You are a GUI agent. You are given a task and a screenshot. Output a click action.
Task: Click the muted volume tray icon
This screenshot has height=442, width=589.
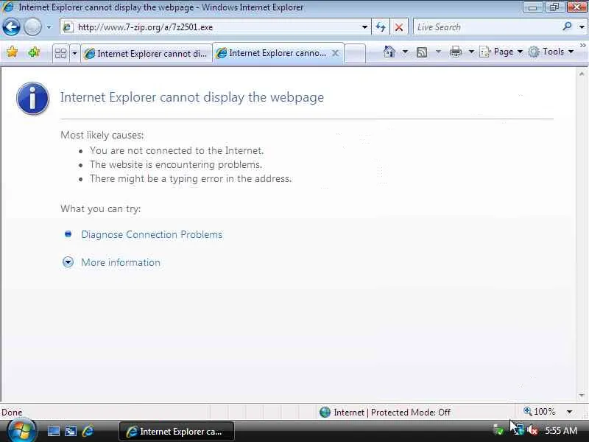(x=532, y=430)
